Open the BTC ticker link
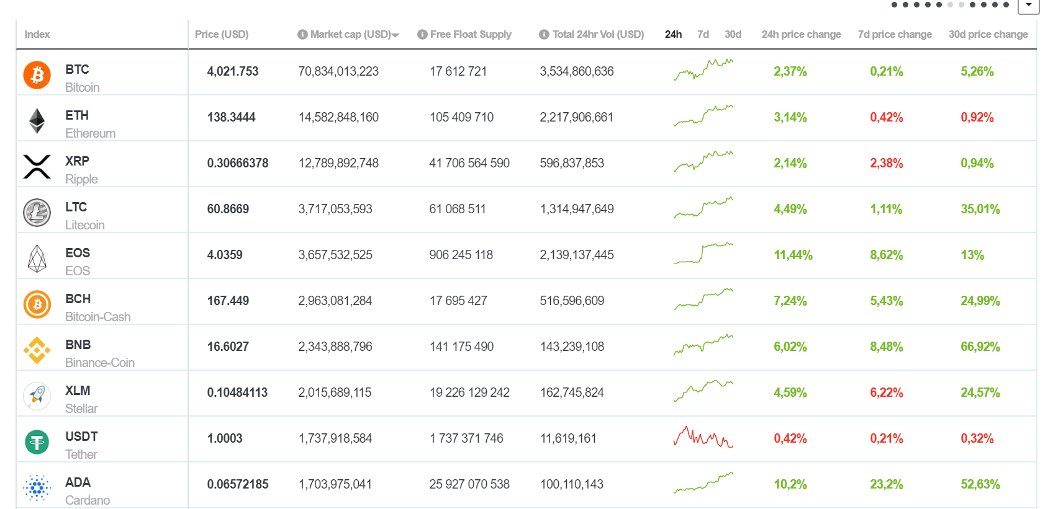 tap(77, 69)
